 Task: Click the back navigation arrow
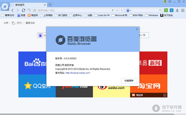tap(13, 10)
